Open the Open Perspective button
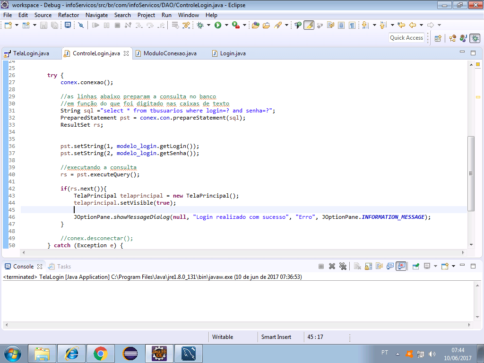Screen dimensions: 484x363 coord(438,38)
